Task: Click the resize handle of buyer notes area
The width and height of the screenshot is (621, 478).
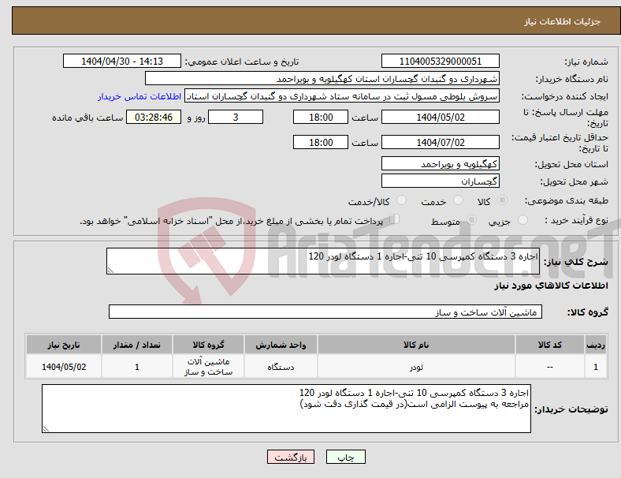Action: (x=46, y=429)
